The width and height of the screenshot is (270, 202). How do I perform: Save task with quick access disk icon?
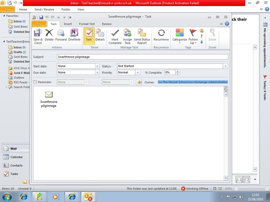click(x=41, y=17)
